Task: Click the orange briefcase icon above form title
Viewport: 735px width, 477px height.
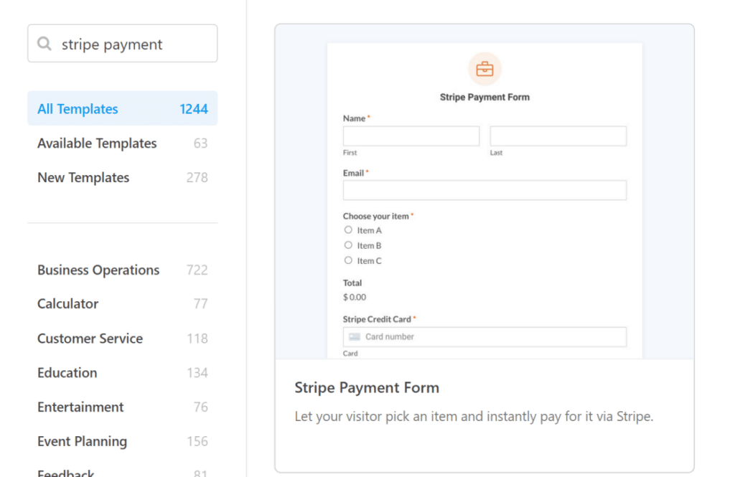Action: pyautogui.click(x=484, y=70)
